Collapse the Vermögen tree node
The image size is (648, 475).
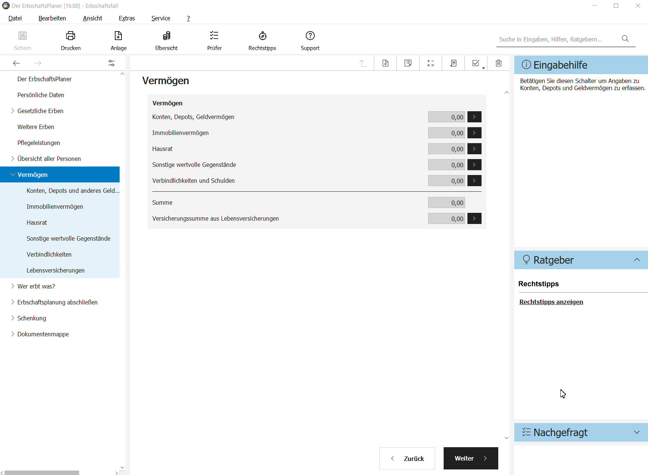(13, 175)
